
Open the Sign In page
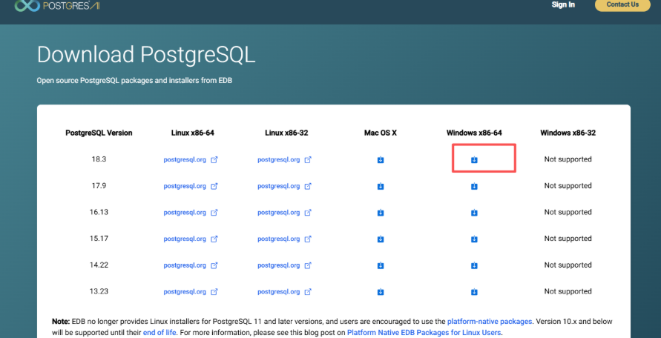pos(563,4)
